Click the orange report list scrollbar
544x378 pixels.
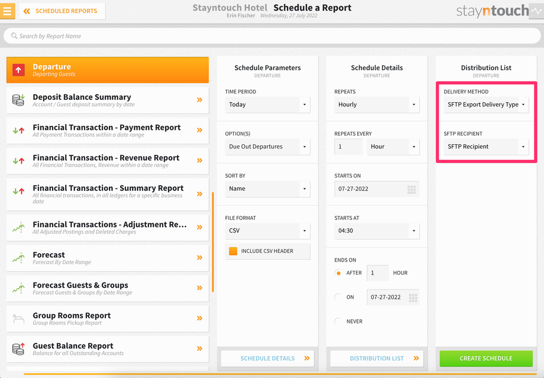tap(213, 242)
